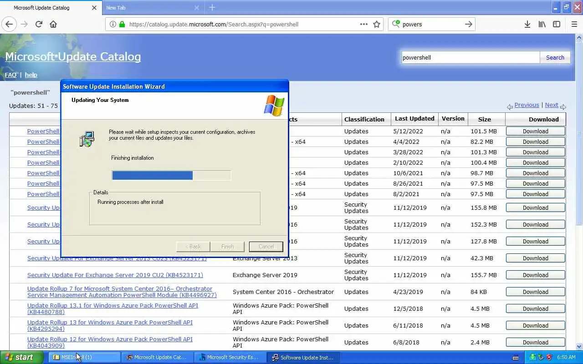Click the search engine icon beside 'powers'

pyautogui.click(x=396, y=24)
